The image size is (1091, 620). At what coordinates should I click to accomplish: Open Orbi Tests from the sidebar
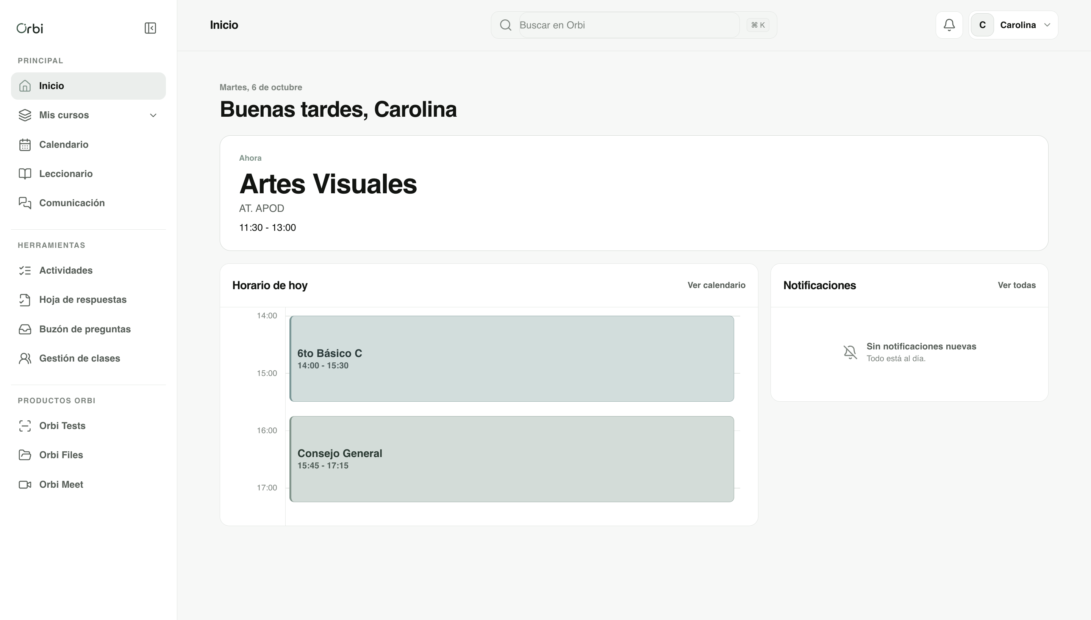88,426
